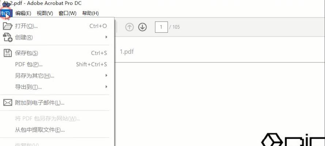Click the floppy disk save icon
The image size is (325, 146).
pyautogui.click(x=8, y=53)
